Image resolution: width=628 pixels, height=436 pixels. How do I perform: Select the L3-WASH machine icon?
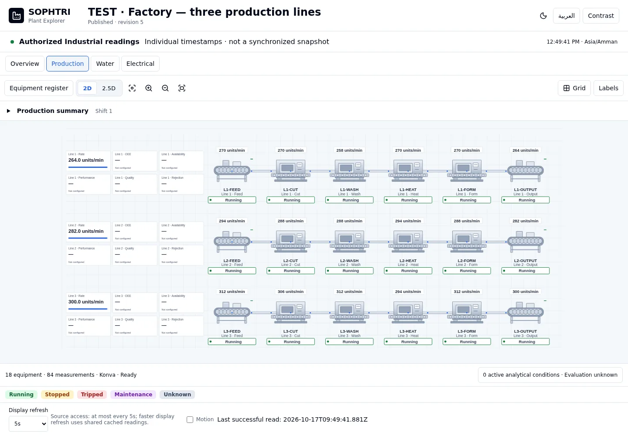349,313
